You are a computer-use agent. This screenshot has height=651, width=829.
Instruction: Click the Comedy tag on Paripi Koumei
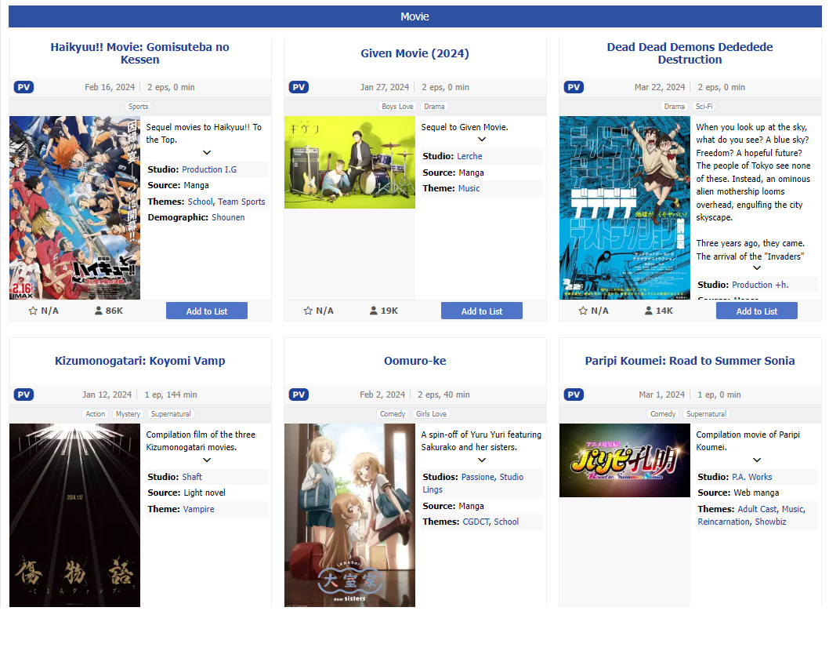[663, 414]
